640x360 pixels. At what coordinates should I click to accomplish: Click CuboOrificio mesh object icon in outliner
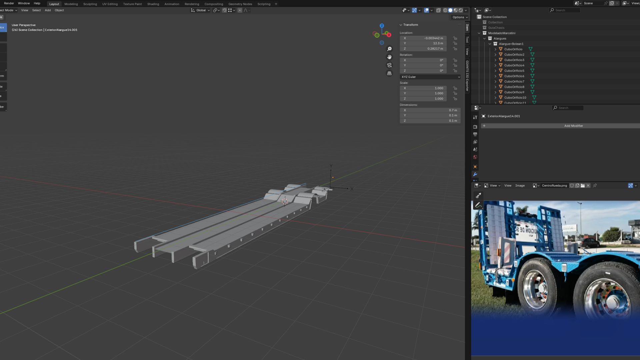click(501, 49)
